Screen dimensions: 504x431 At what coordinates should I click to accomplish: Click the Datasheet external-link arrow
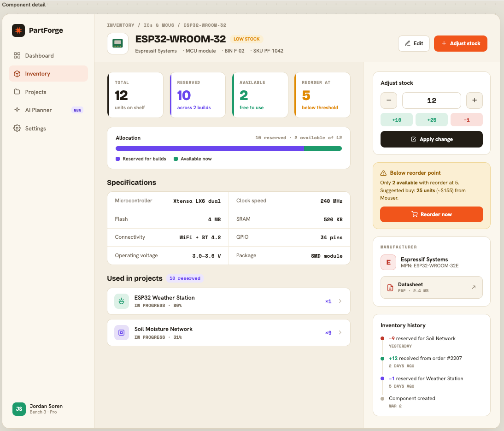pos(474,287)
